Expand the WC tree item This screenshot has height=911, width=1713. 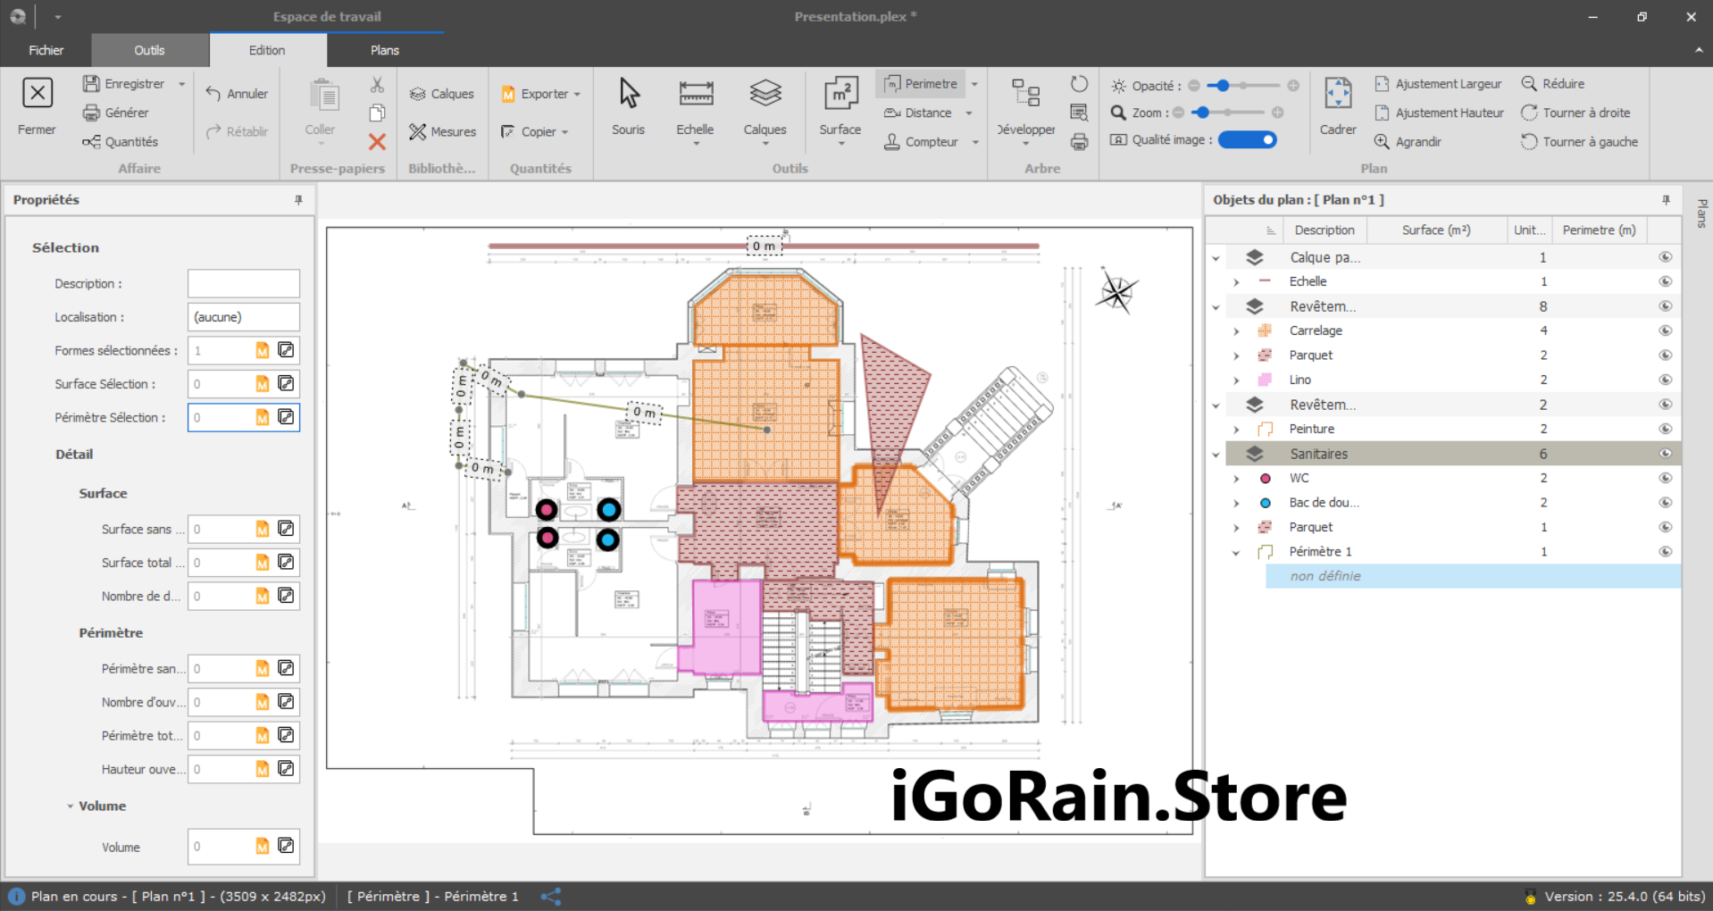point(1236,478)
